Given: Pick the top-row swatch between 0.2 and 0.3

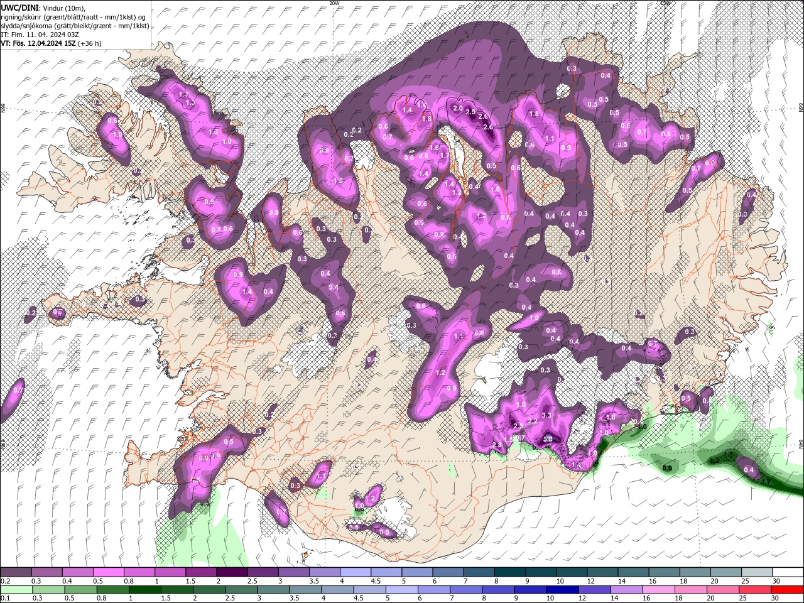Looking at the screenshot, I should tap(16, 572).
